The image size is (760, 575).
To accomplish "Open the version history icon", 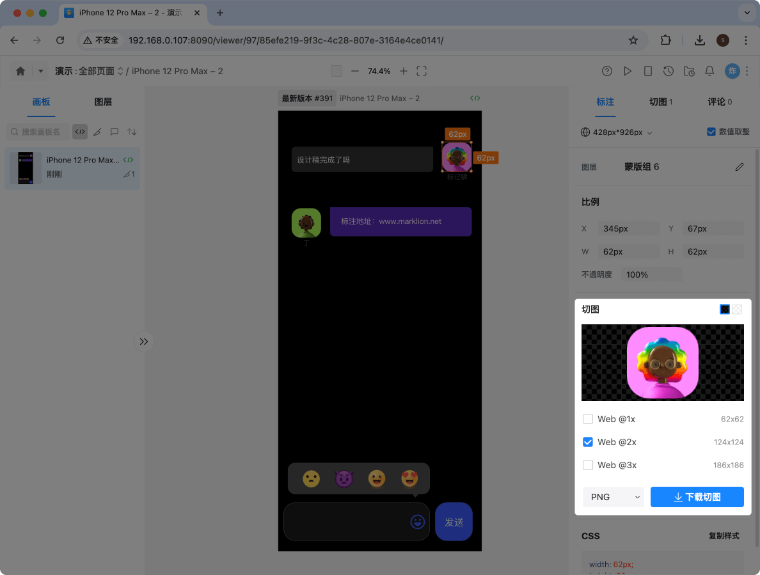I will 669,71.
